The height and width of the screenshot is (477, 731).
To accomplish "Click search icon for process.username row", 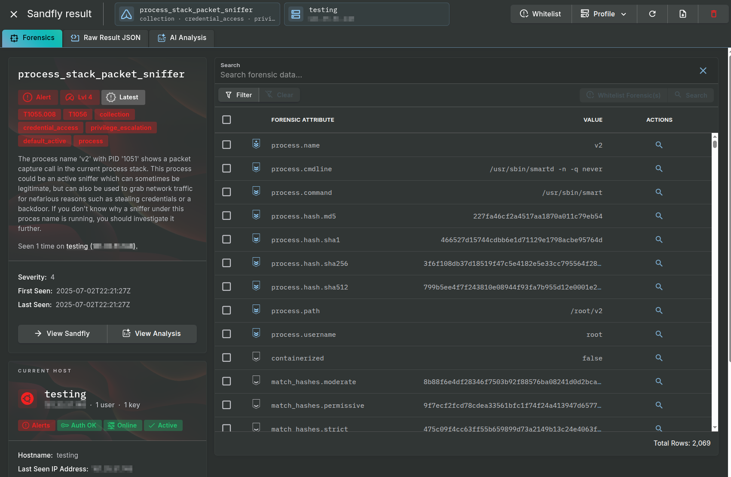I will pyautogui.click(x=659, y=334).
